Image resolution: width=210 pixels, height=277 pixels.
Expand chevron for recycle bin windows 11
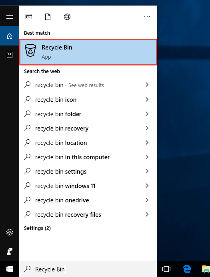pos(147,186)
